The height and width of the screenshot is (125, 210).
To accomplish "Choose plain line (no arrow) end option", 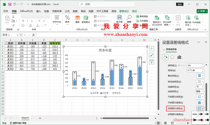I will click(x=195, y=114).
